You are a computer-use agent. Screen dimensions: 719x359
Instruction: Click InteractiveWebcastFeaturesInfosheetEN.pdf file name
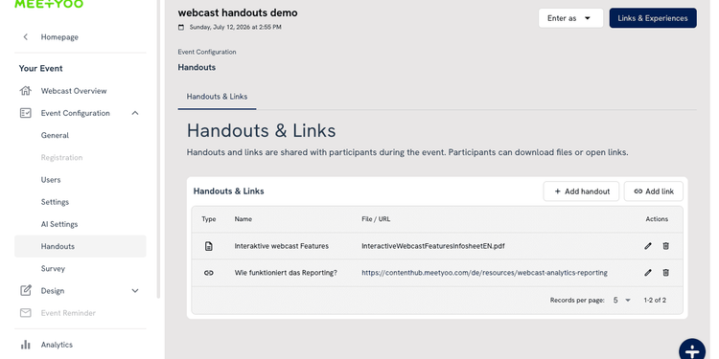[433, 246]
